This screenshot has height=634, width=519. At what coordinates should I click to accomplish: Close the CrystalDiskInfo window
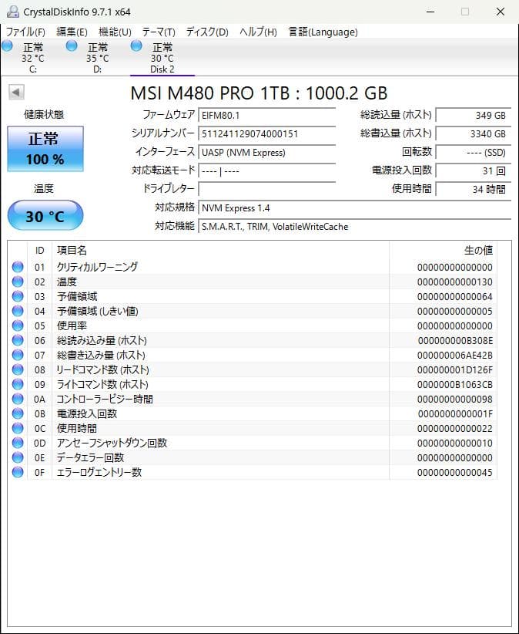click(501, 12)
